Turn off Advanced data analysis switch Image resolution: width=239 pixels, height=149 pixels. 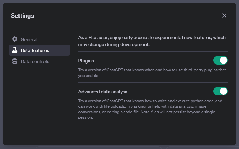pos(220,91)
